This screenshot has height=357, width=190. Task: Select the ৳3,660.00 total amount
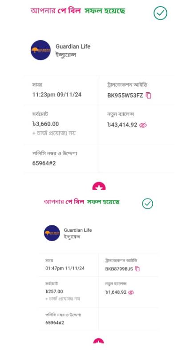45,124
